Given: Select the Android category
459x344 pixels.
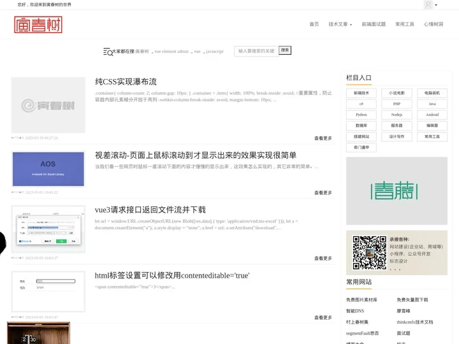Looking at the screenshot, I should [x=432, y=115].
